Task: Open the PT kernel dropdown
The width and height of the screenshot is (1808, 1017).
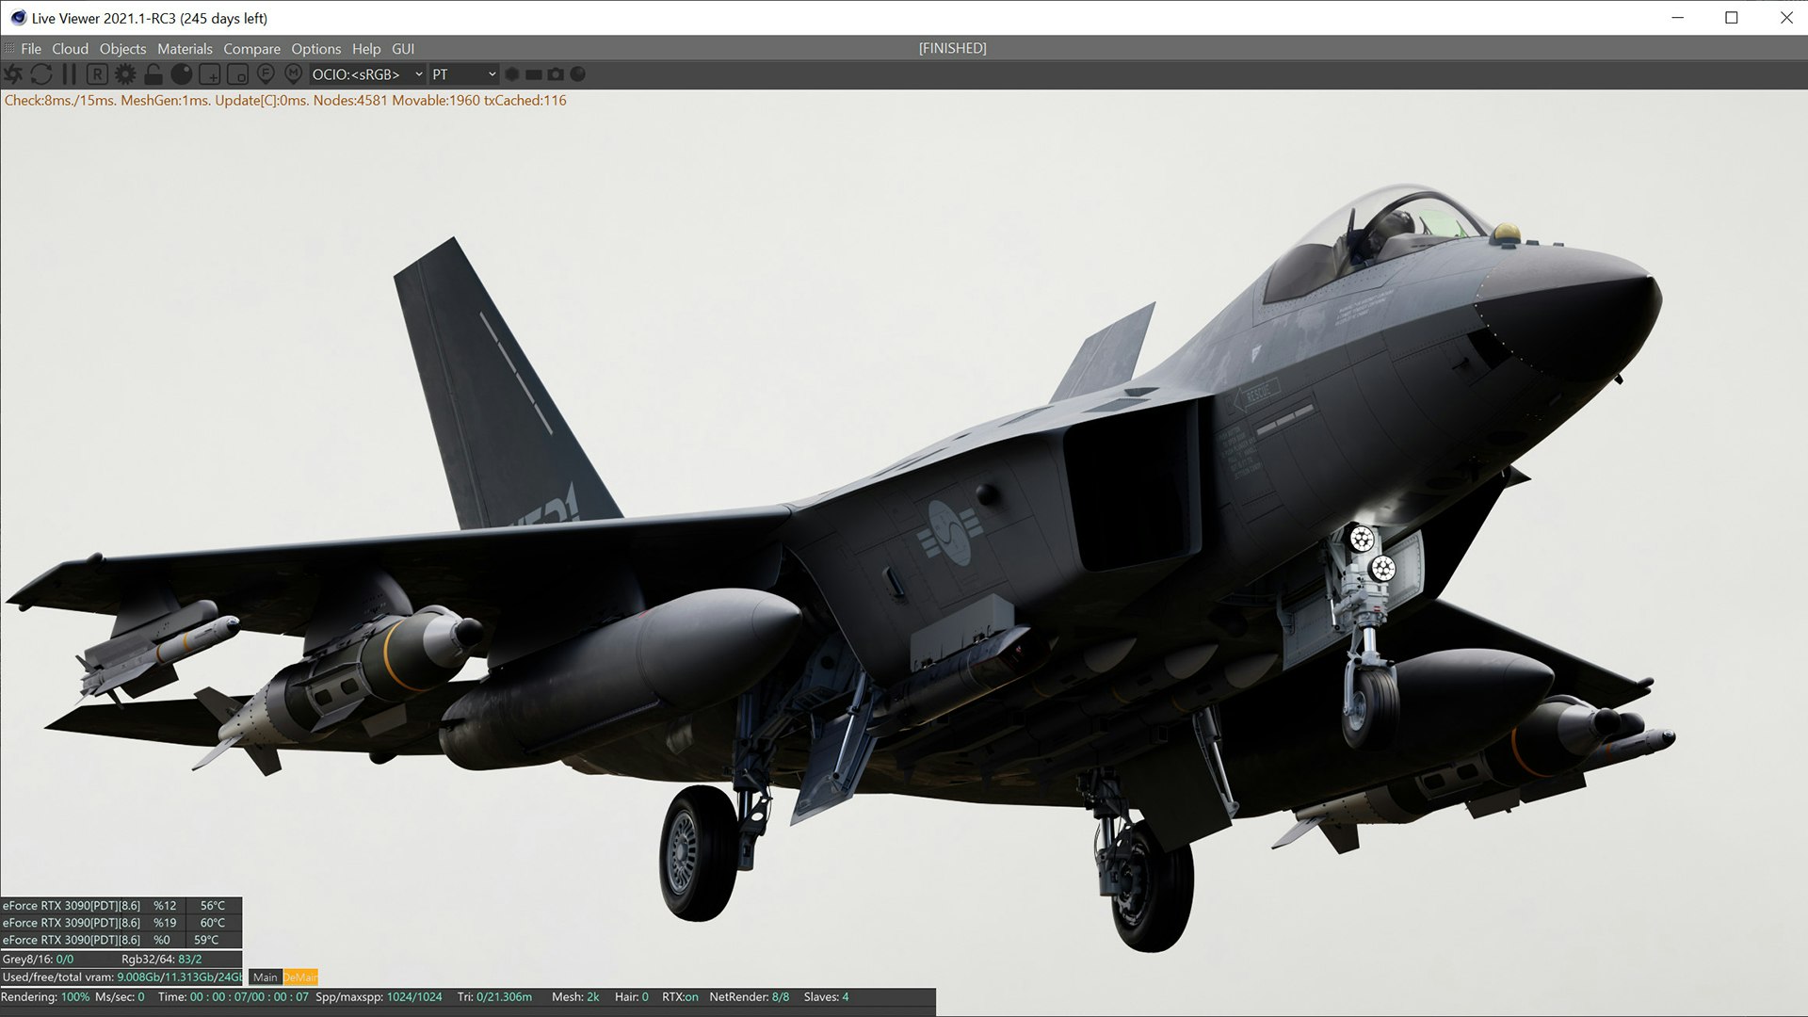Action: [464, 73]
